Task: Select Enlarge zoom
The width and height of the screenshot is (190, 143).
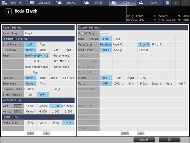Action: coord(68,106)
